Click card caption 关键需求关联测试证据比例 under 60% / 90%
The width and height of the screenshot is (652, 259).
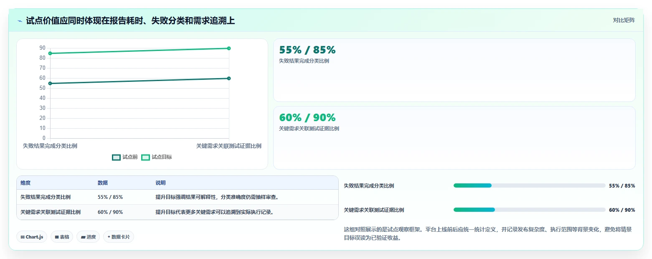(x=309, y=129)
